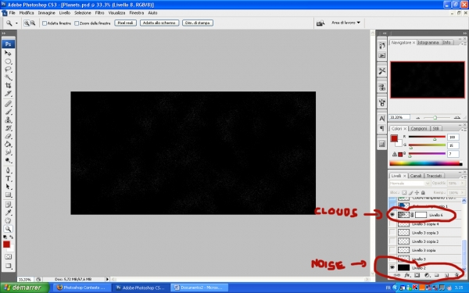Screen dimensions: 469x293
Task: Switch to the Canali tab
Action: pos(416,176)
